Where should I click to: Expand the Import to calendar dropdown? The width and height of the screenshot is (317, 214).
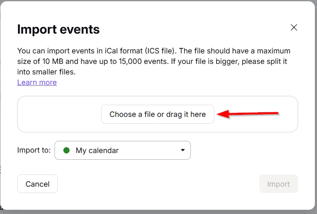(x=122, y=151)
